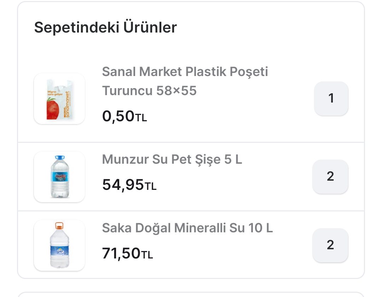Click the Munzur Su quantity box

[x=330, y=176]
